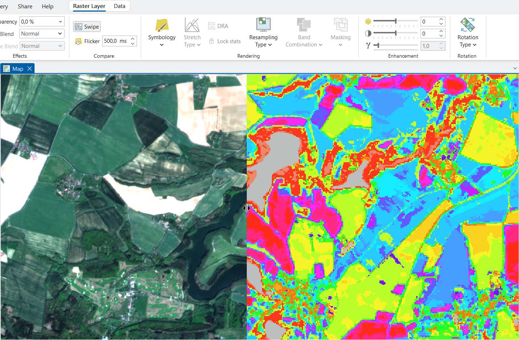Click the brightness sun icon
Viewport: 519px width, 340px height.
368,21
